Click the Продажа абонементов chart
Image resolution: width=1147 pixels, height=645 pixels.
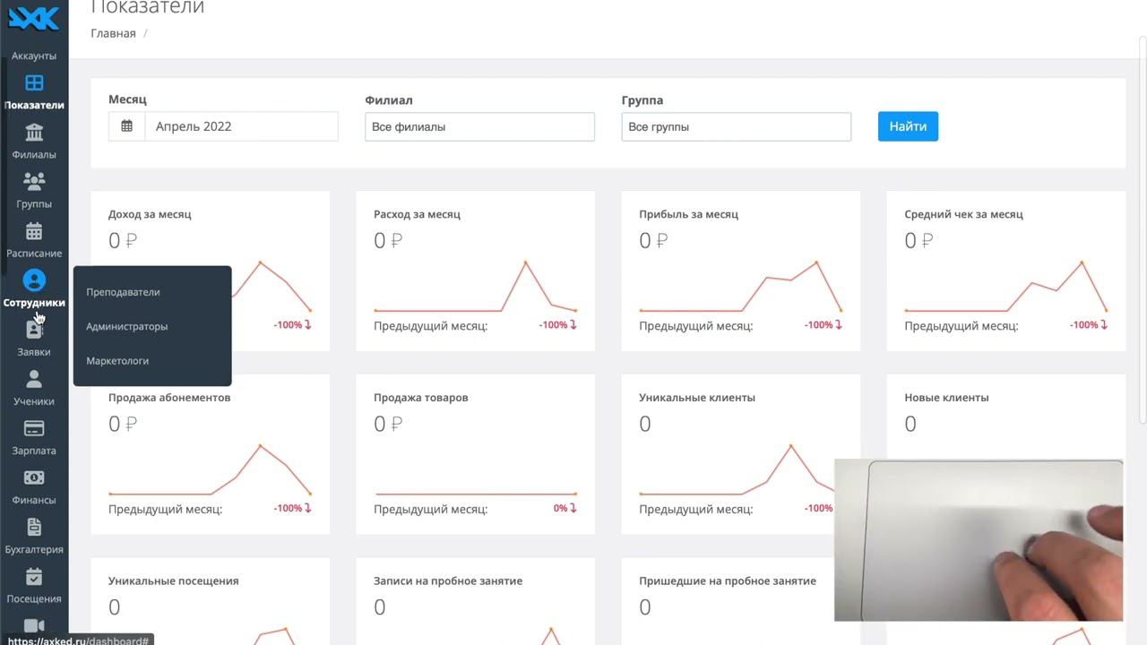click(210, 469)
